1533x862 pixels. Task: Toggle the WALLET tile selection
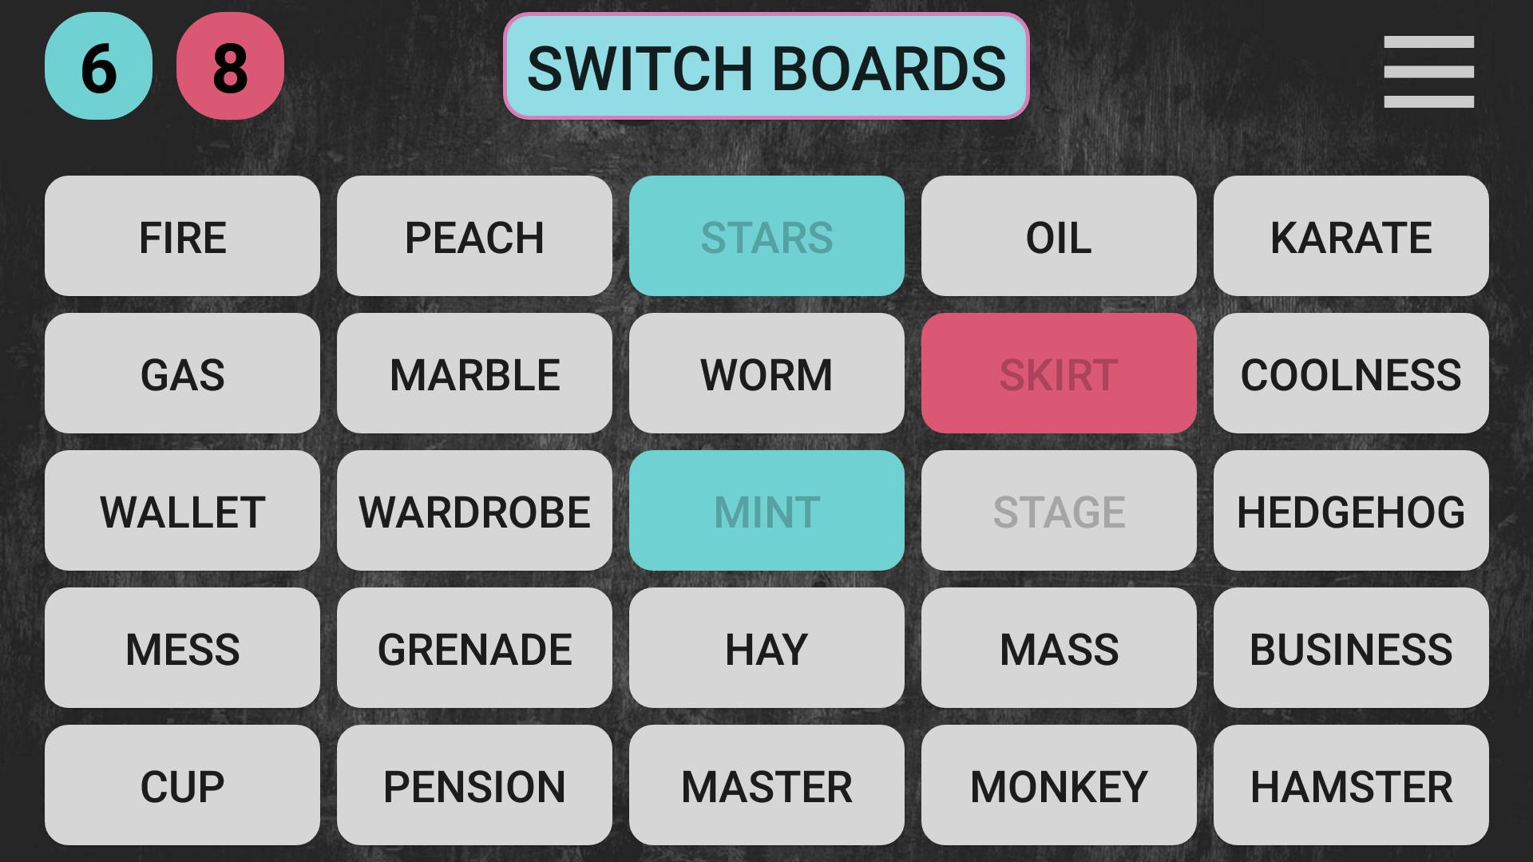182,511
